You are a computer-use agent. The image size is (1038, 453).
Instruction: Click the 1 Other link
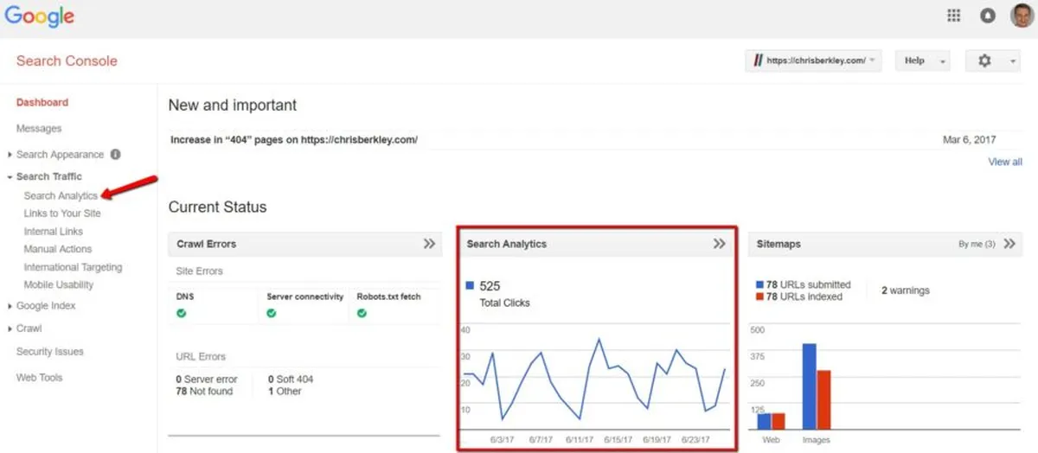pyautogui.click(x=285, y=392)
